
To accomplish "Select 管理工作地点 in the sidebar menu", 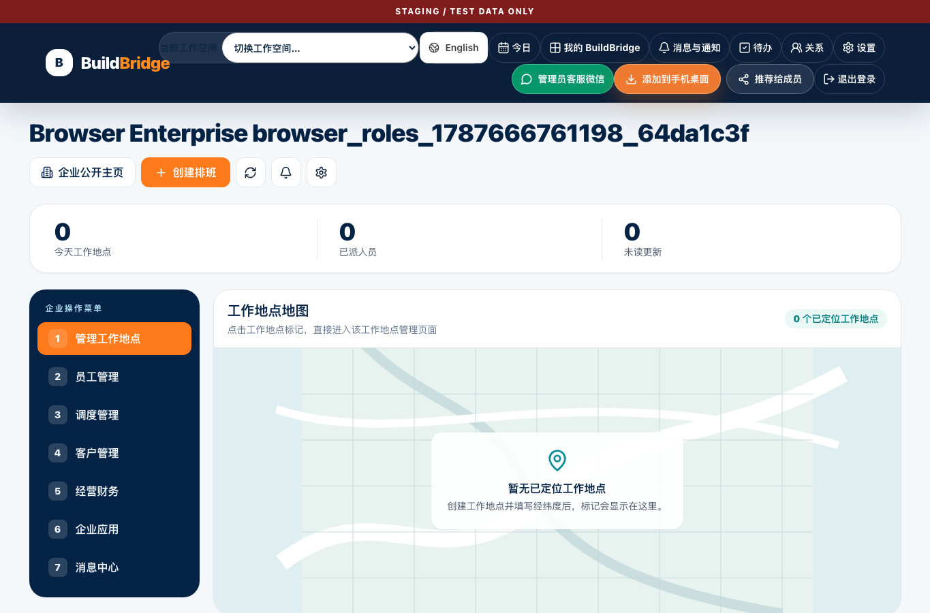I will pyautogui.click(x=114, y=339).
